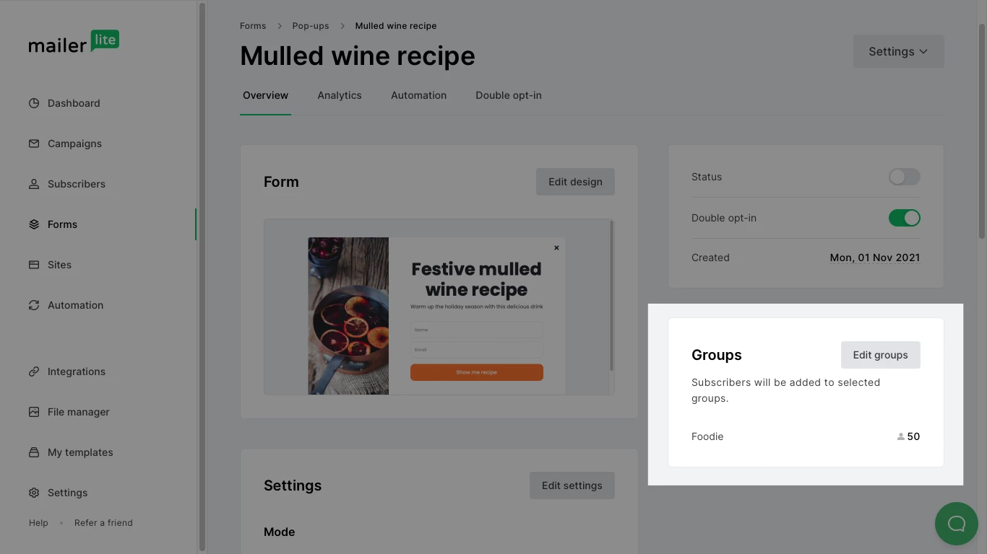Click the Dashboard clock icon in sidebar
The image size is (987, 554).
(34, 103)
